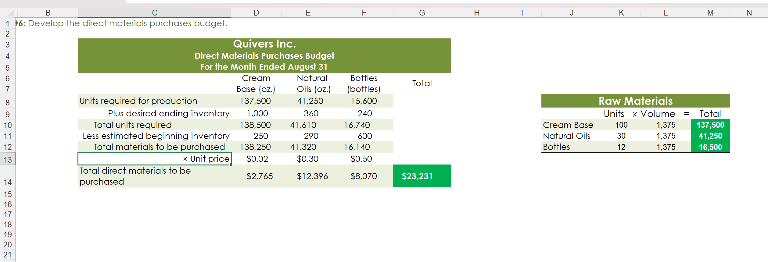Click Raw Materials total 41,250 green cell

click(x=710, y=136)
